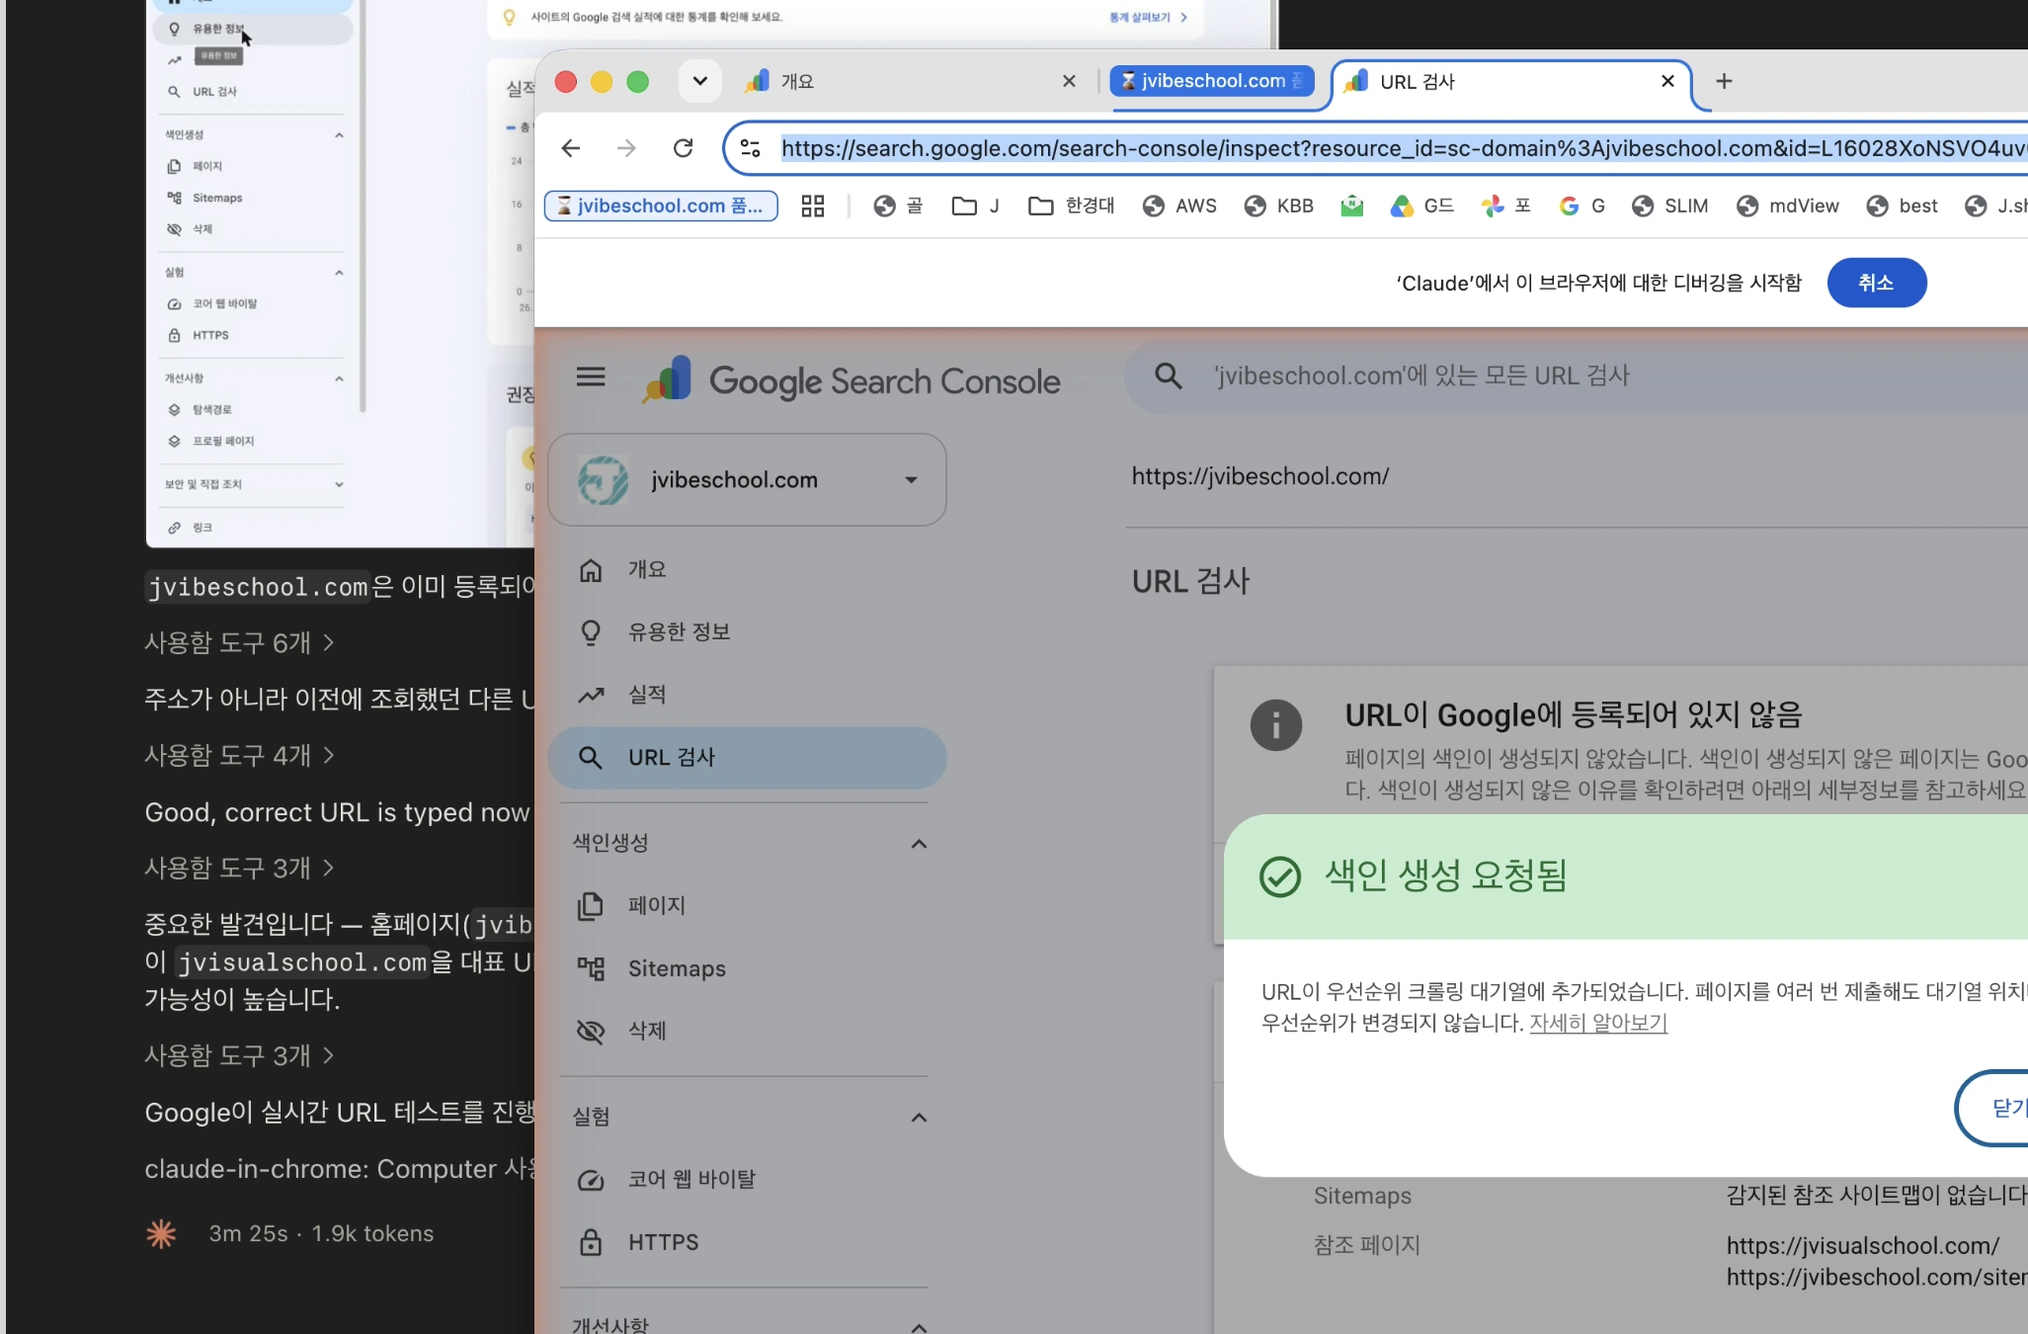Open the 골 bookmark
This screenshot has height=1334, width=2028.
(898, 206)
